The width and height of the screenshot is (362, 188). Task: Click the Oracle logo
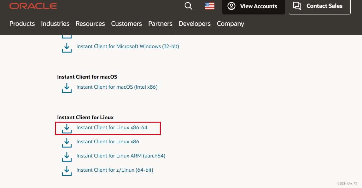point(33,5)
